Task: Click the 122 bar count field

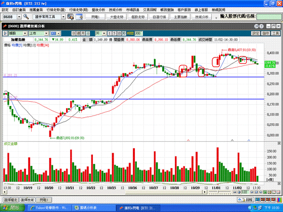Action: pos(245,192)
